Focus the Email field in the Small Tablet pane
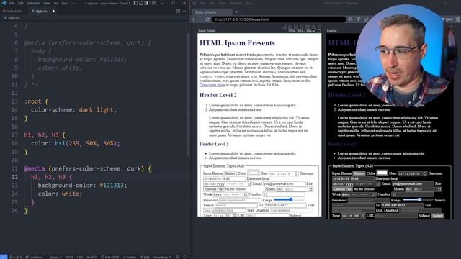461x259 pixels. click(x=285, y=184)
